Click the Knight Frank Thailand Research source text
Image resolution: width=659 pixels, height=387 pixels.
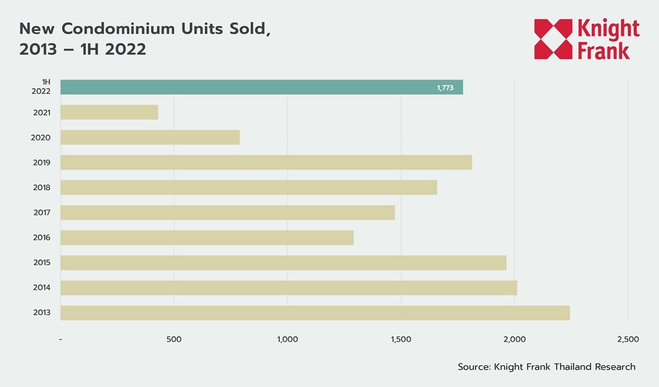click(546, 367)
